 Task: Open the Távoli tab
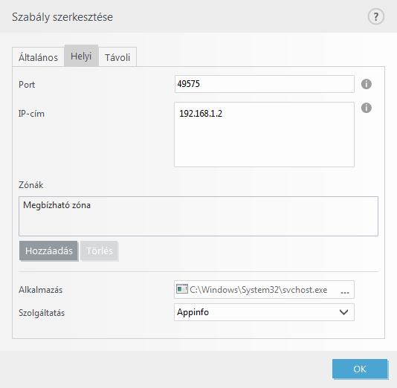[x=117, y=57]
